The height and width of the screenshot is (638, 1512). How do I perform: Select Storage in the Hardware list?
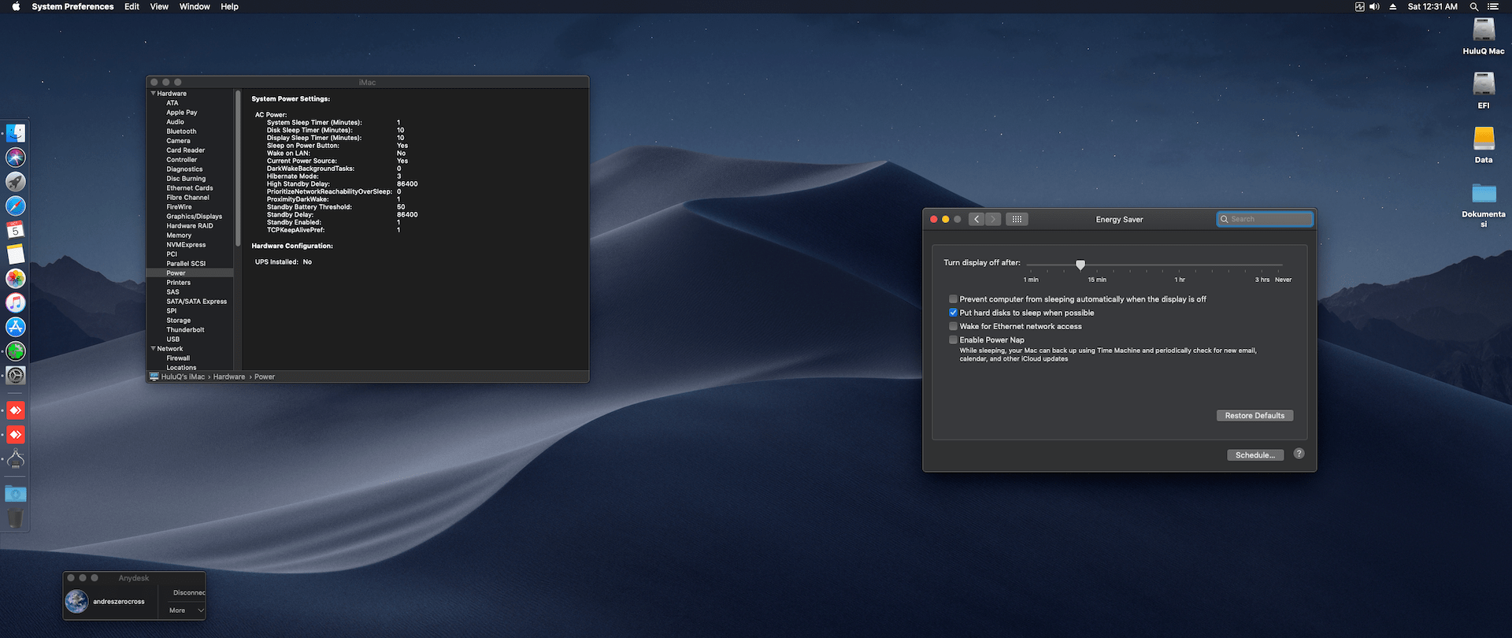(178, 321)
